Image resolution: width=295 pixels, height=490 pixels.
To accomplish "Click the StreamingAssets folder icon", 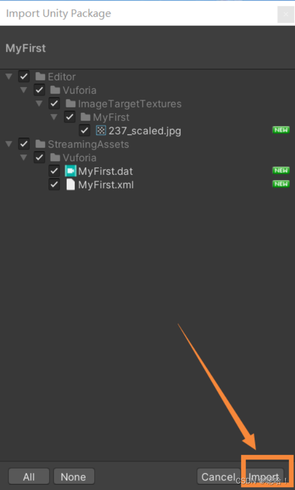I will (40, 144).
